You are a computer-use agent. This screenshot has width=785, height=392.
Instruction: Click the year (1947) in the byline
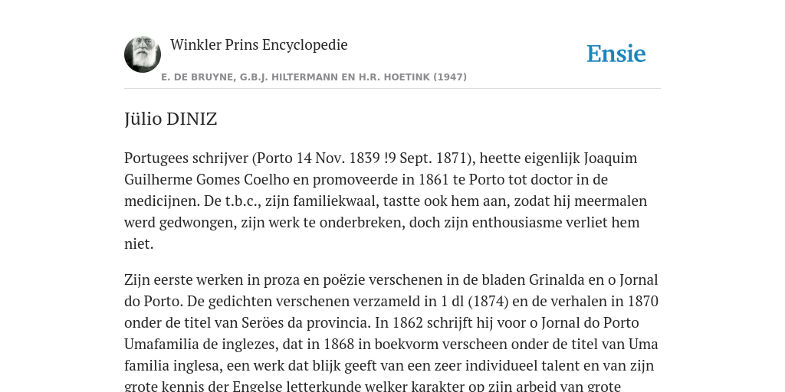tap(450, 77)
